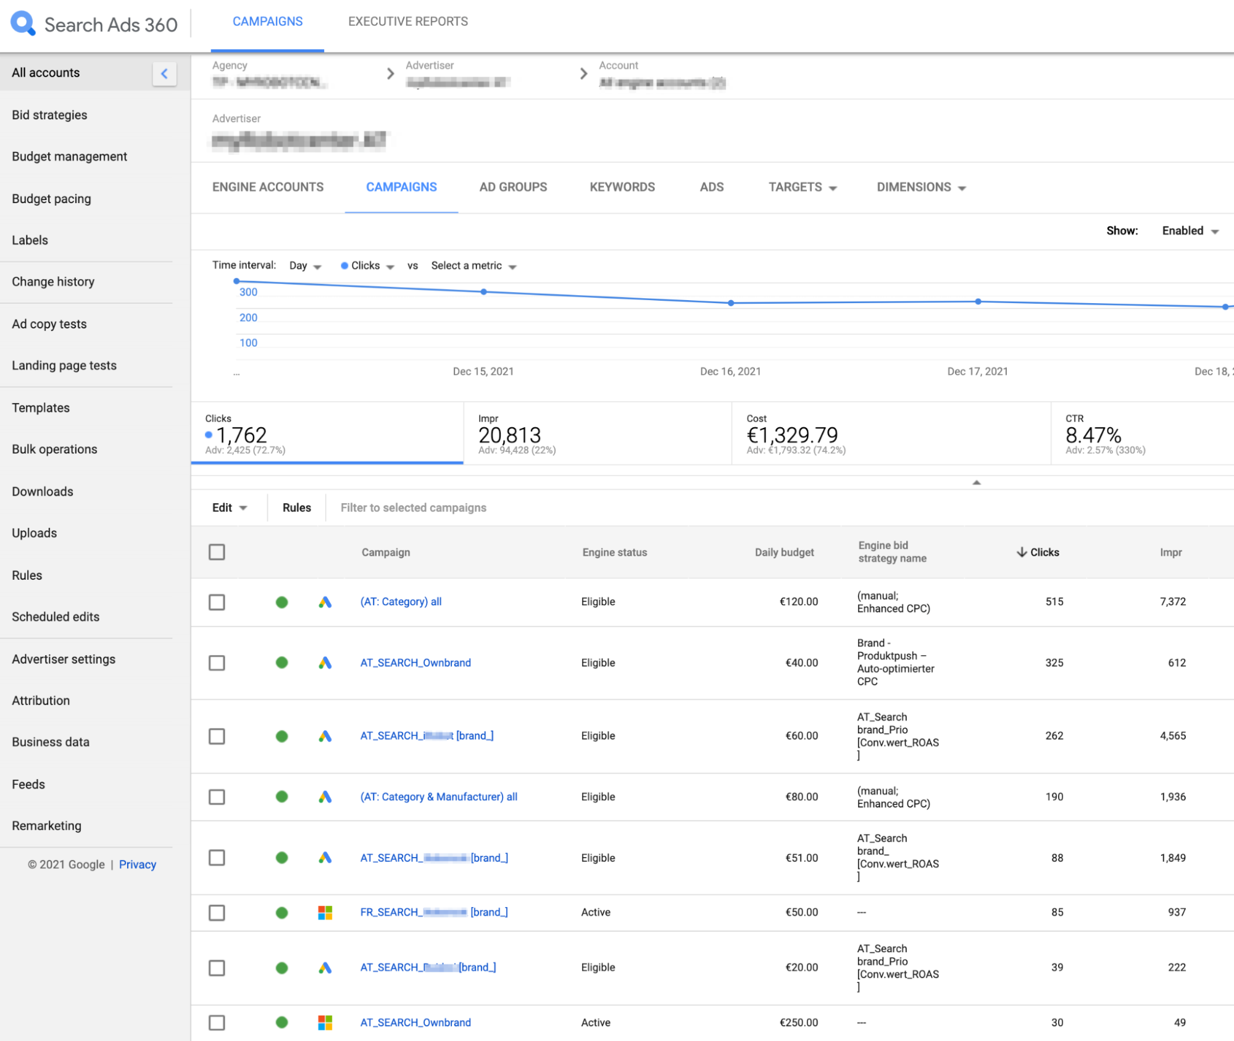Open the Show: Enabled dropdown
The image size is (1234, 1041).
[1188, 230]
